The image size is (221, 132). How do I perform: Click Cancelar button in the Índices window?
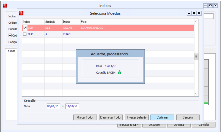coord(204,125)
